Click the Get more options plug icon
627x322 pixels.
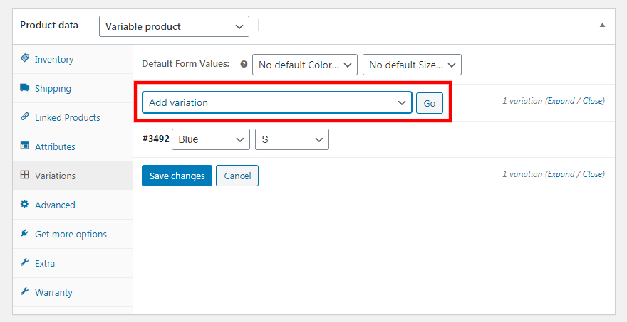25,233
